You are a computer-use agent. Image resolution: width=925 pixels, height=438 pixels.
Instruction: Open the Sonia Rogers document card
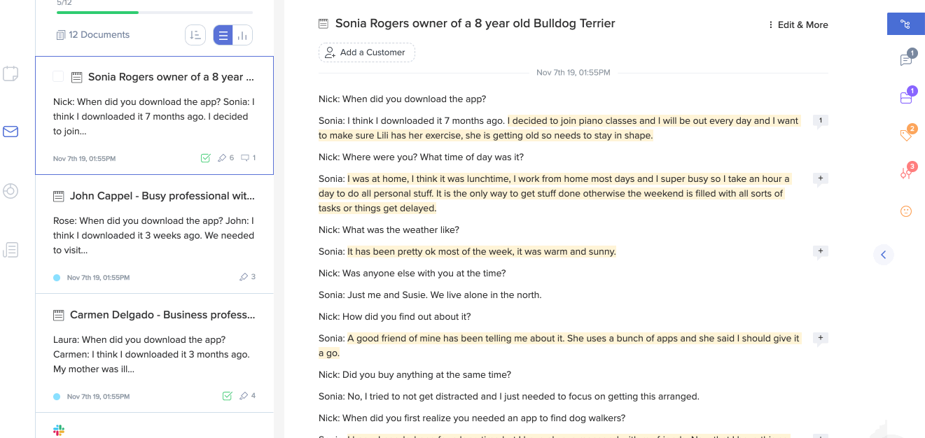(x=154, y=115)
